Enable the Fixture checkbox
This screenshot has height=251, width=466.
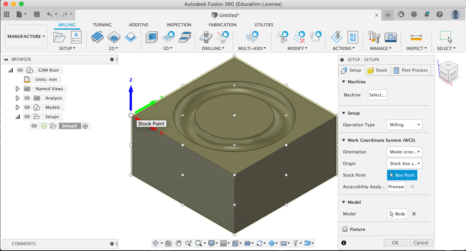(345, 229)
